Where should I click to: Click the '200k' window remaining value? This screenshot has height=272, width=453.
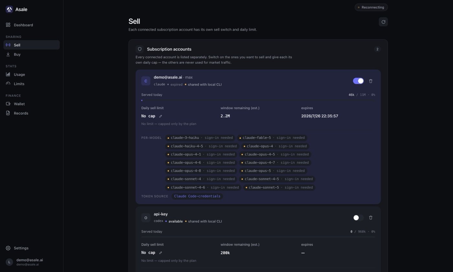[225, 253]
